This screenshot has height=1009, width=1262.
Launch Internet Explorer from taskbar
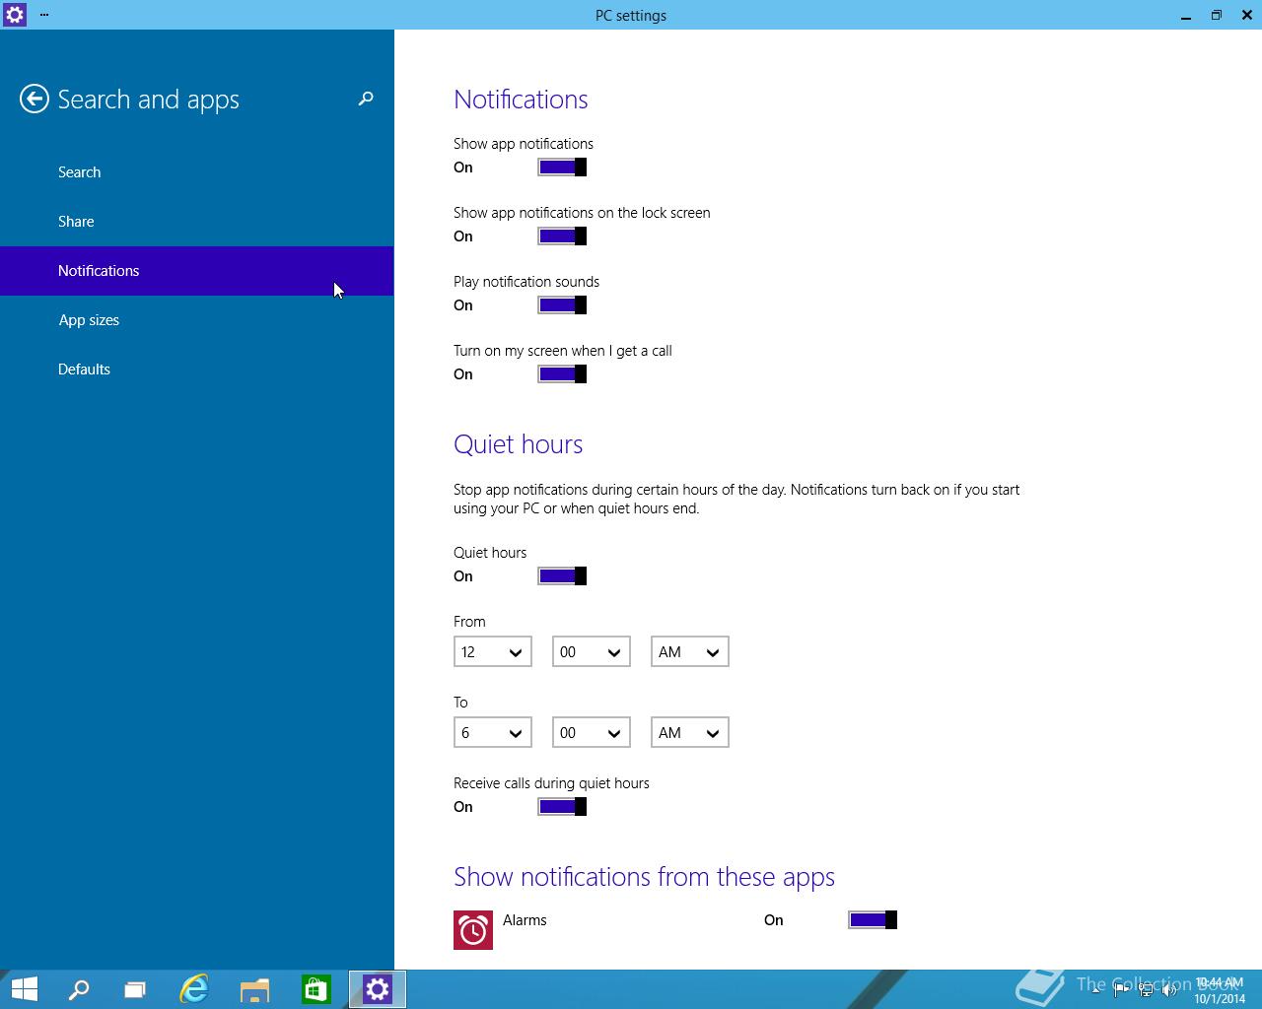(x=194, y=989)
